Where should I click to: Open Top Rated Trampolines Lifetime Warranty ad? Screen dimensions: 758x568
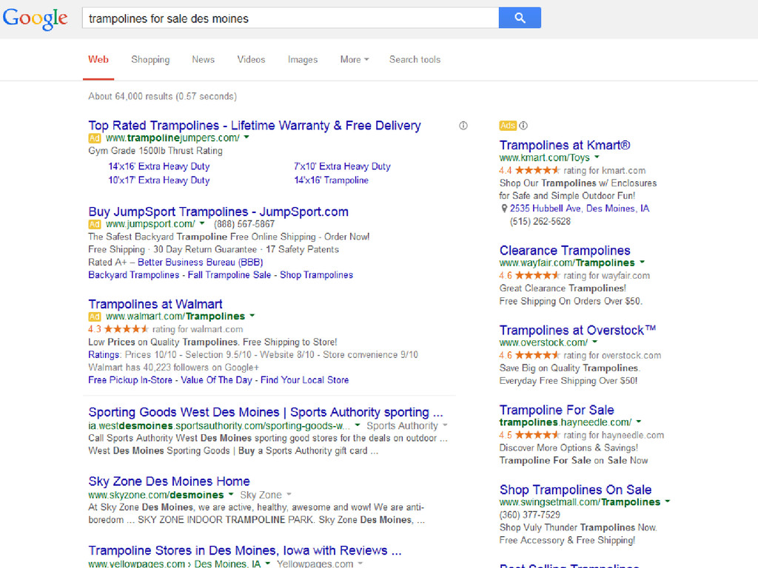[x=255, y=126]
